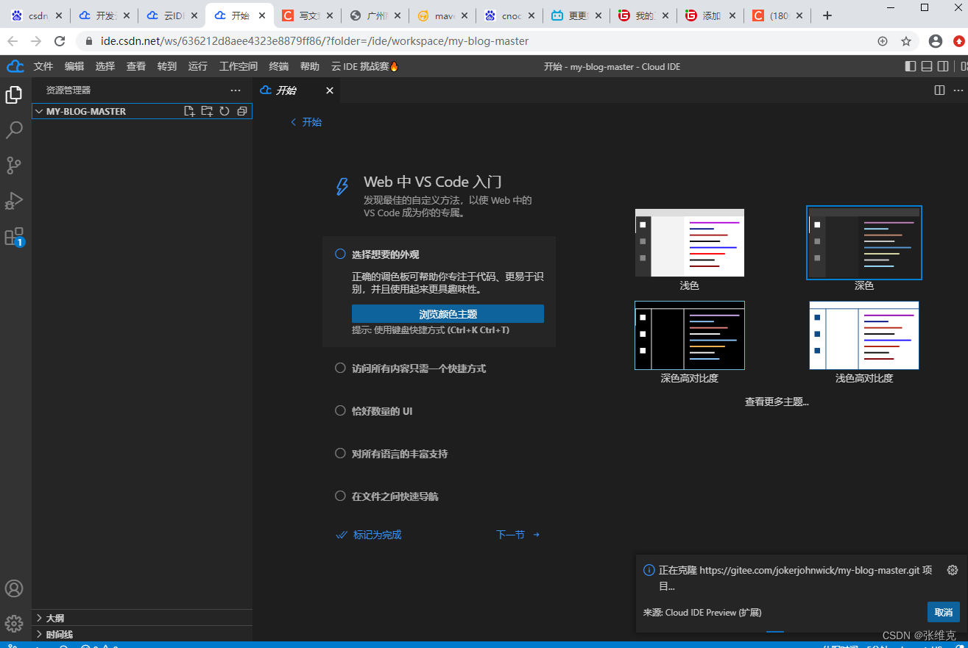Open the Search panel in the activity bar
968x648 pixels.
tap(15, 129)
